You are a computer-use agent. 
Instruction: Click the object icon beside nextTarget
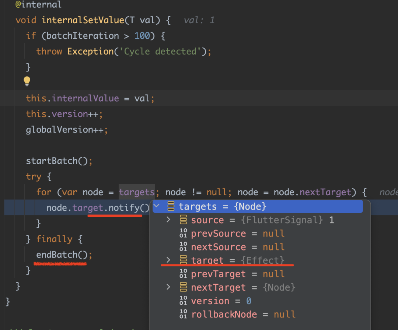pyautogui.click(x=184, y=287)
